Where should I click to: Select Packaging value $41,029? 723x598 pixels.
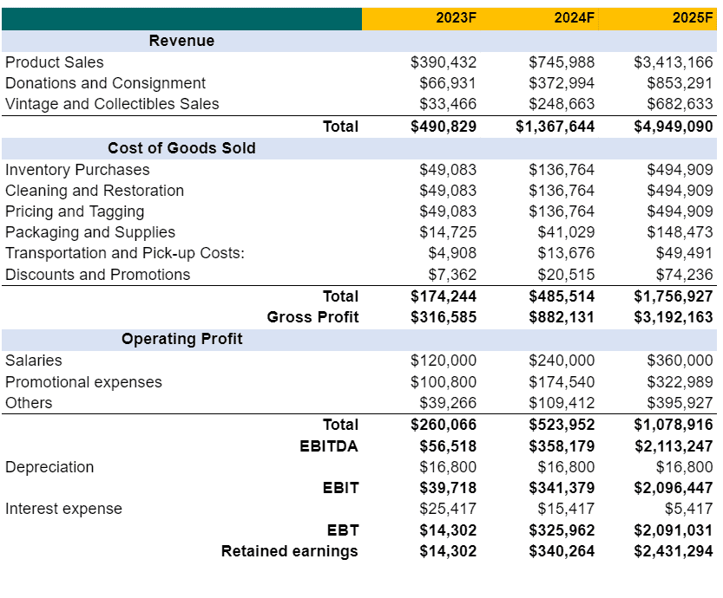566,232
